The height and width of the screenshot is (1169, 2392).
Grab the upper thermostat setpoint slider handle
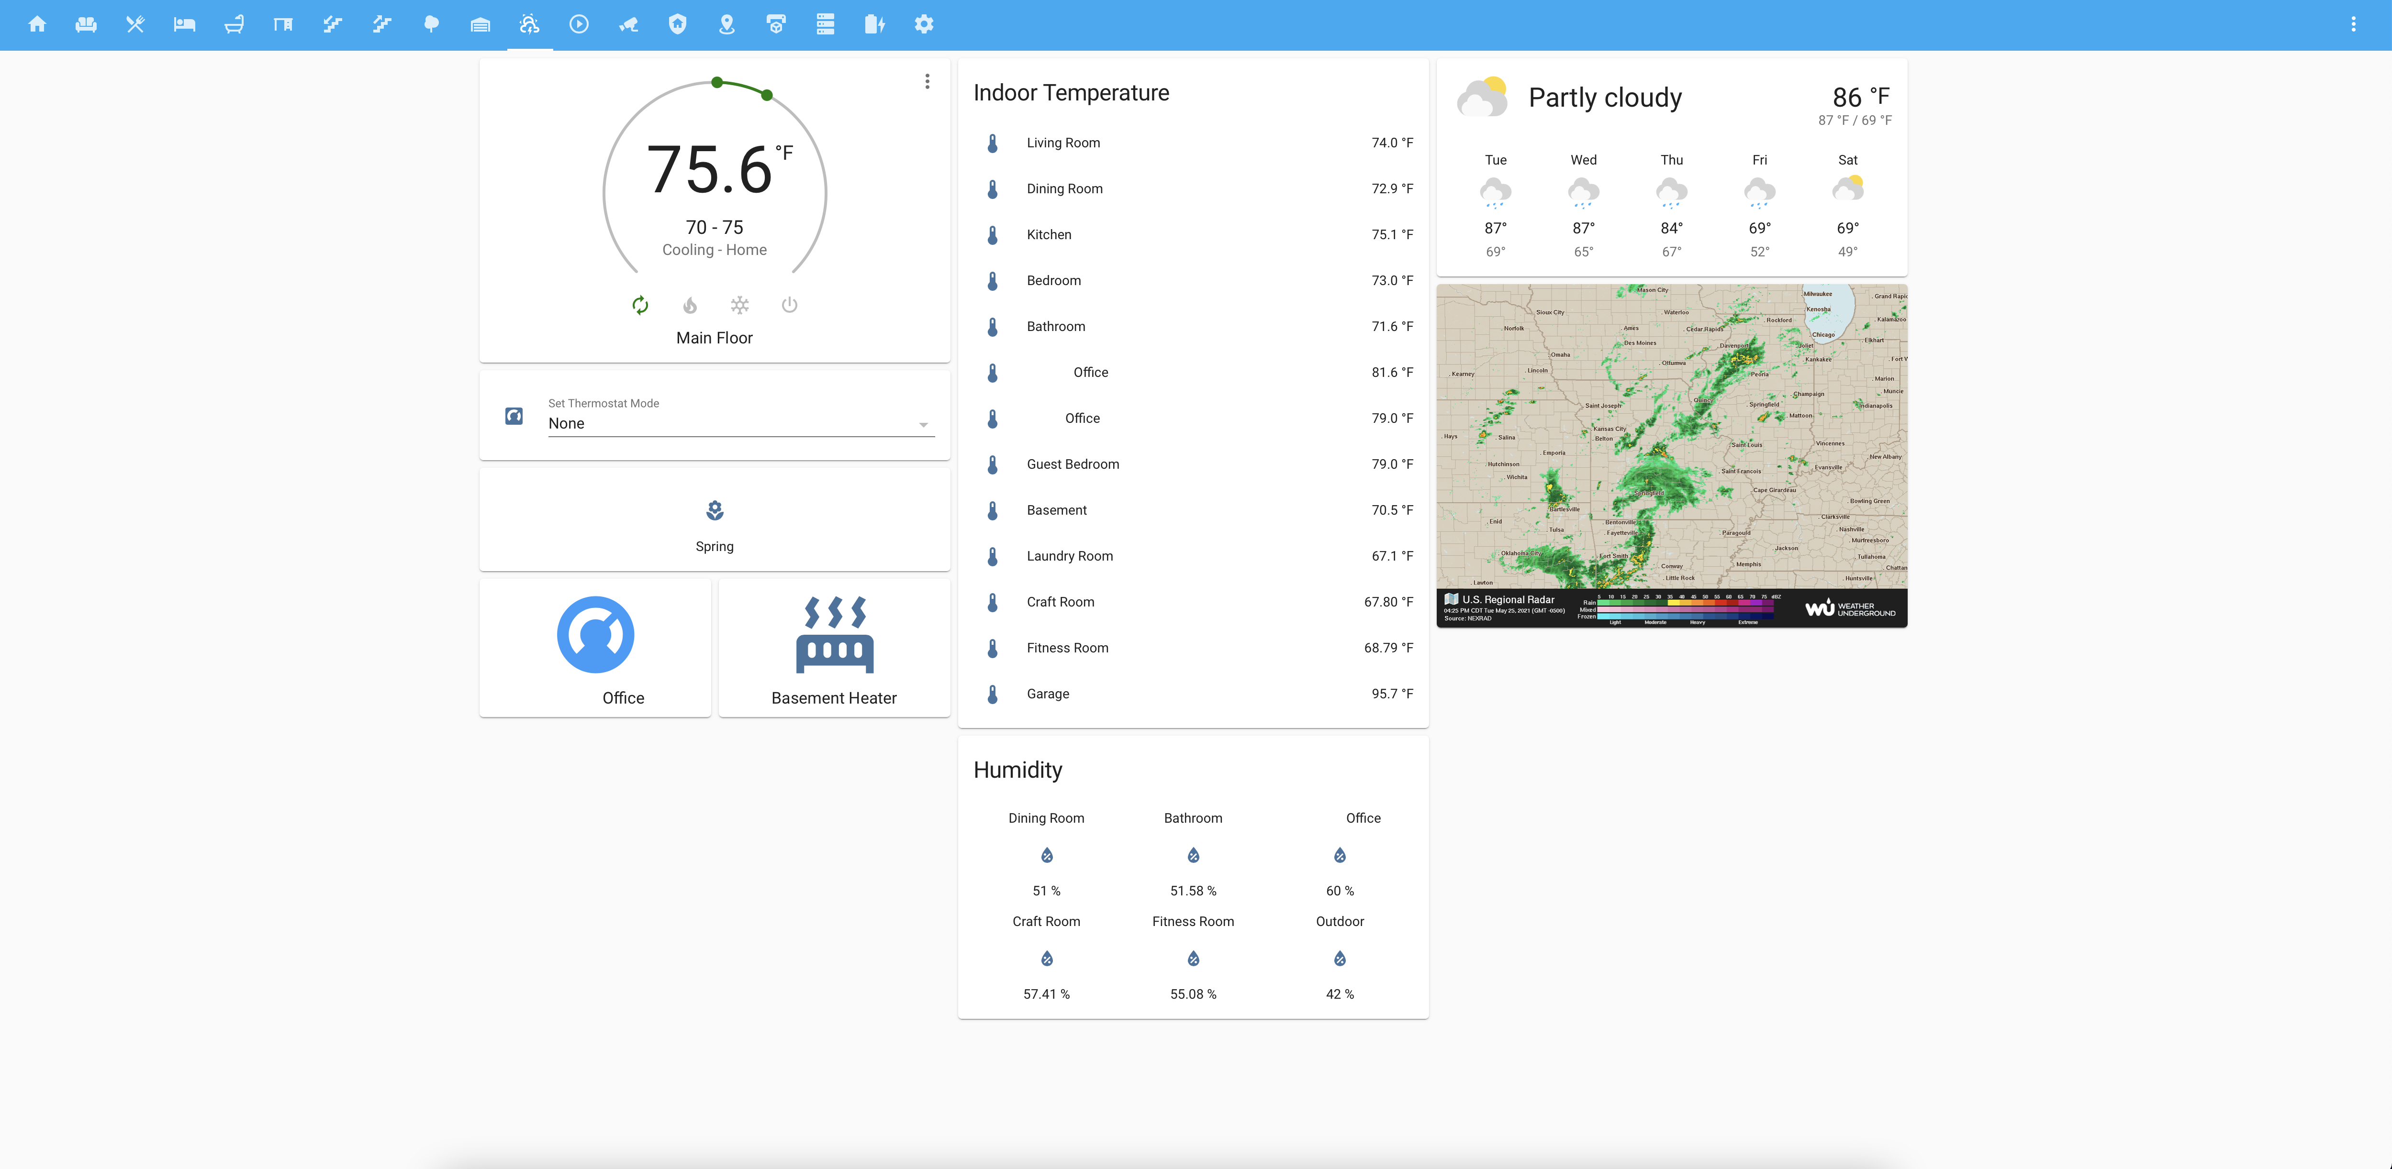[767, 95]
